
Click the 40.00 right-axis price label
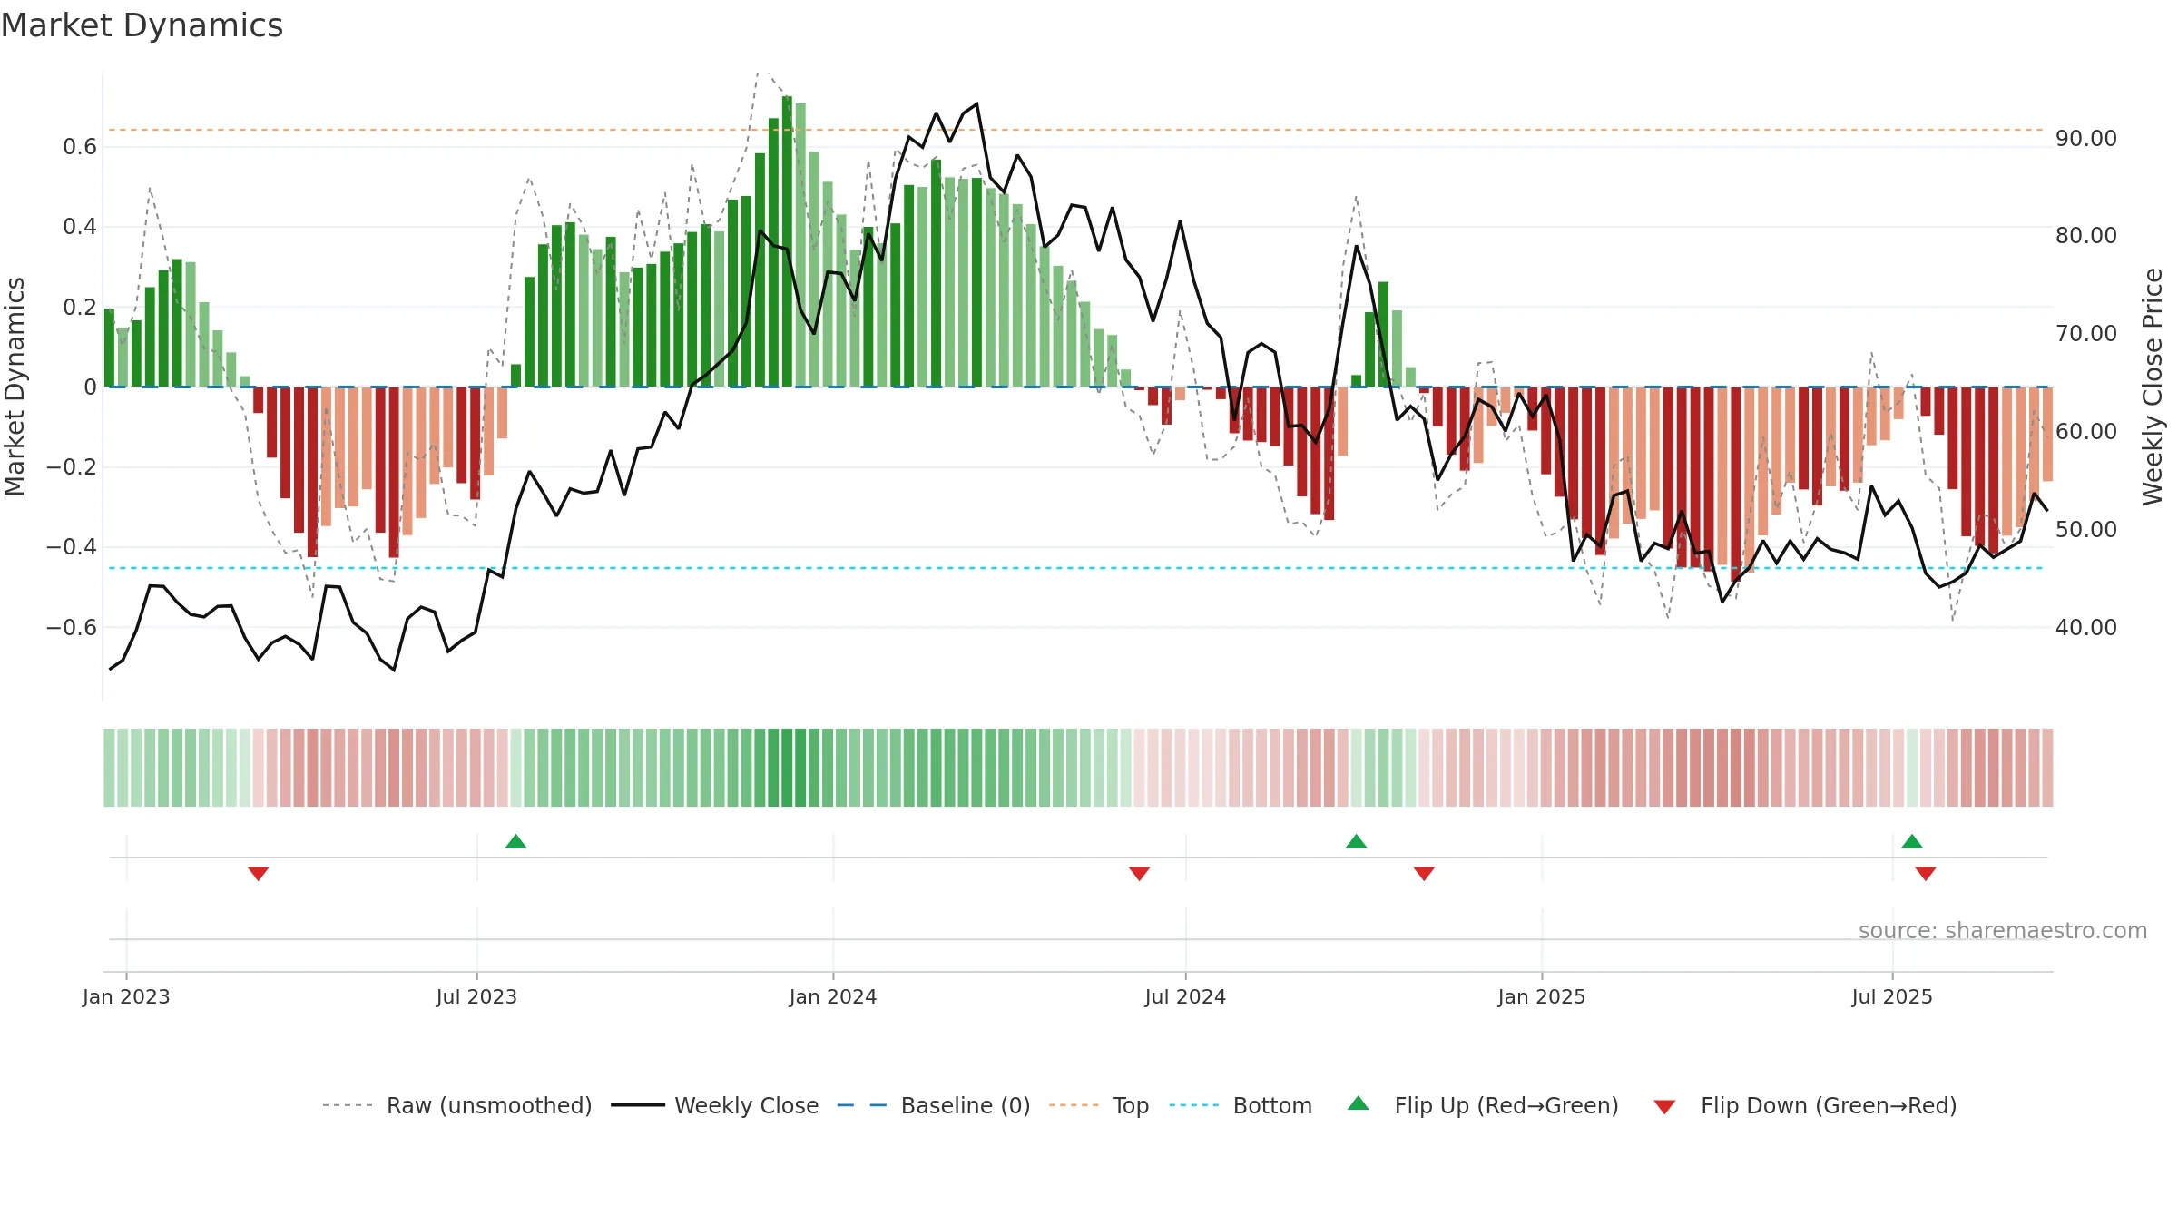[2086, 627]
